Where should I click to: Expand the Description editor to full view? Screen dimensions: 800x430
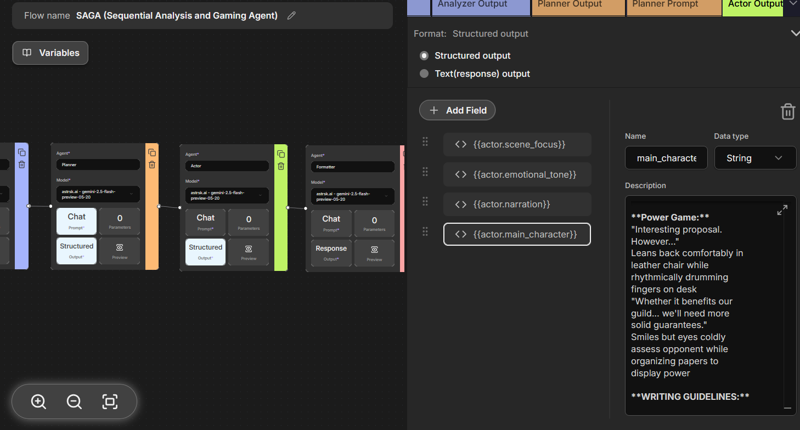point(782,210)
